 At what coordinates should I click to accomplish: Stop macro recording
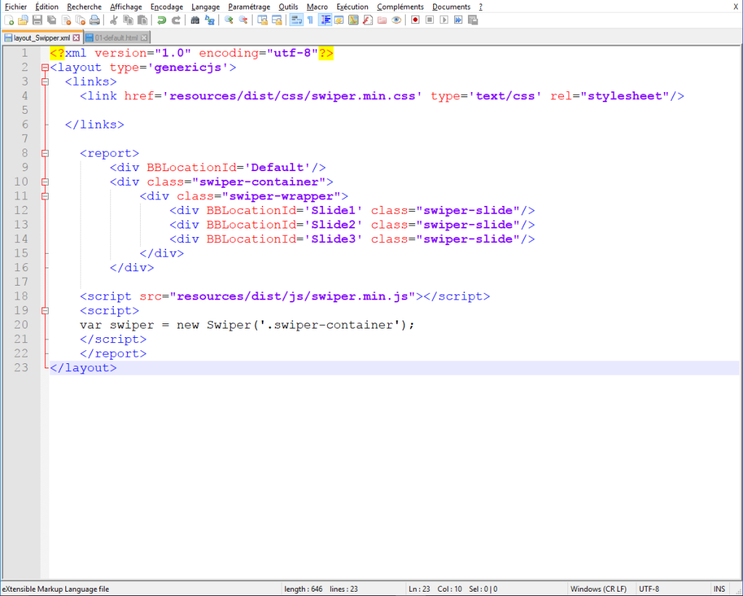[430, 20]
